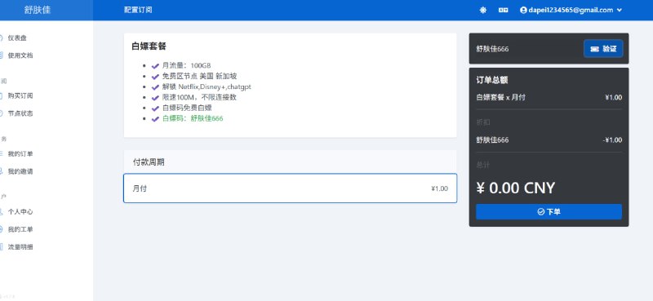Click the 免费区节点 美国 新加坡 feature line
This screenshot has width=653, height=301.
199,76
